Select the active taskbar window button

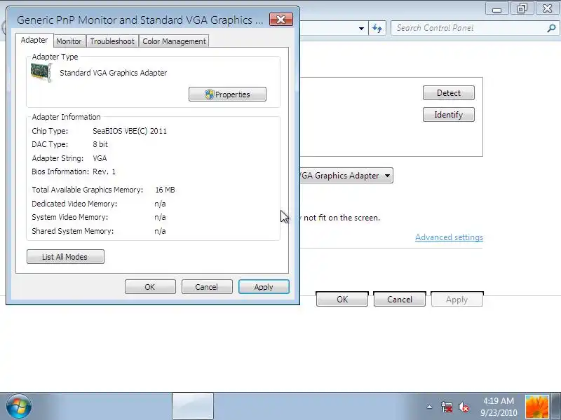tap(193, 406)
